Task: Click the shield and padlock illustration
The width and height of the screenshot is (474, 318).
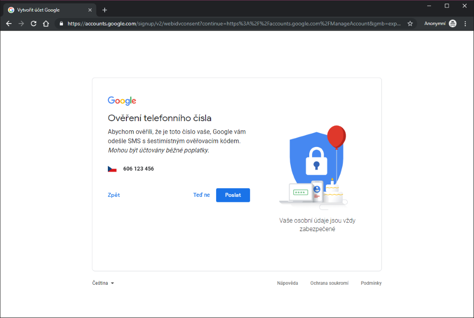Action: click(313, 167)
